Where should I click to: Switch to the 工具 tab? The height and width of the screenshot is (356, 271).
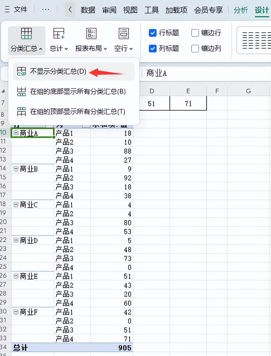coord(151,10)
